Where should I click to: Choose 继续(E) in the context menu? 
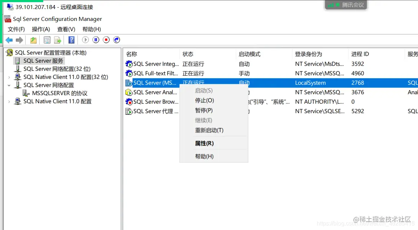tap(214, 121)
